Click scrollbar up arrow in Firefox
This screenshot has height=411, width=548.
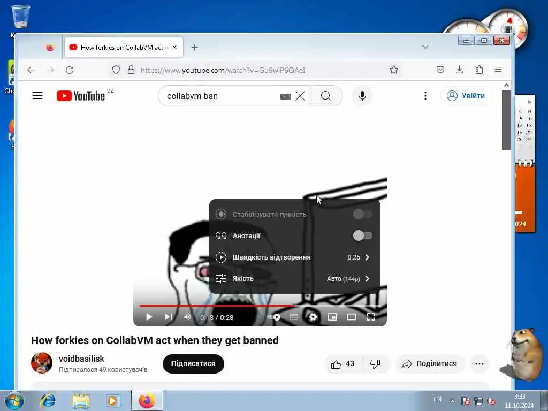(x=506, y=85)
